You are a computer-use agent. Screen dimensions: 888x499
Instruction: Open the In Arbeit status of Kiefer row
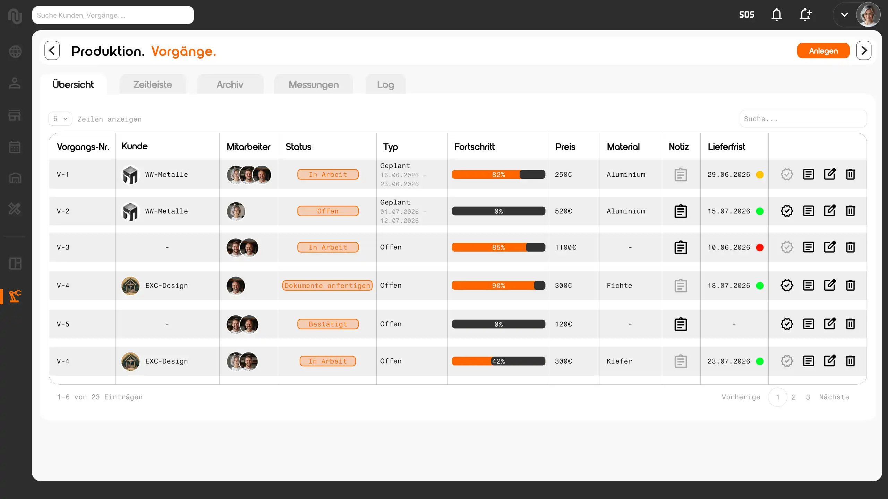[x=328, y=361]
